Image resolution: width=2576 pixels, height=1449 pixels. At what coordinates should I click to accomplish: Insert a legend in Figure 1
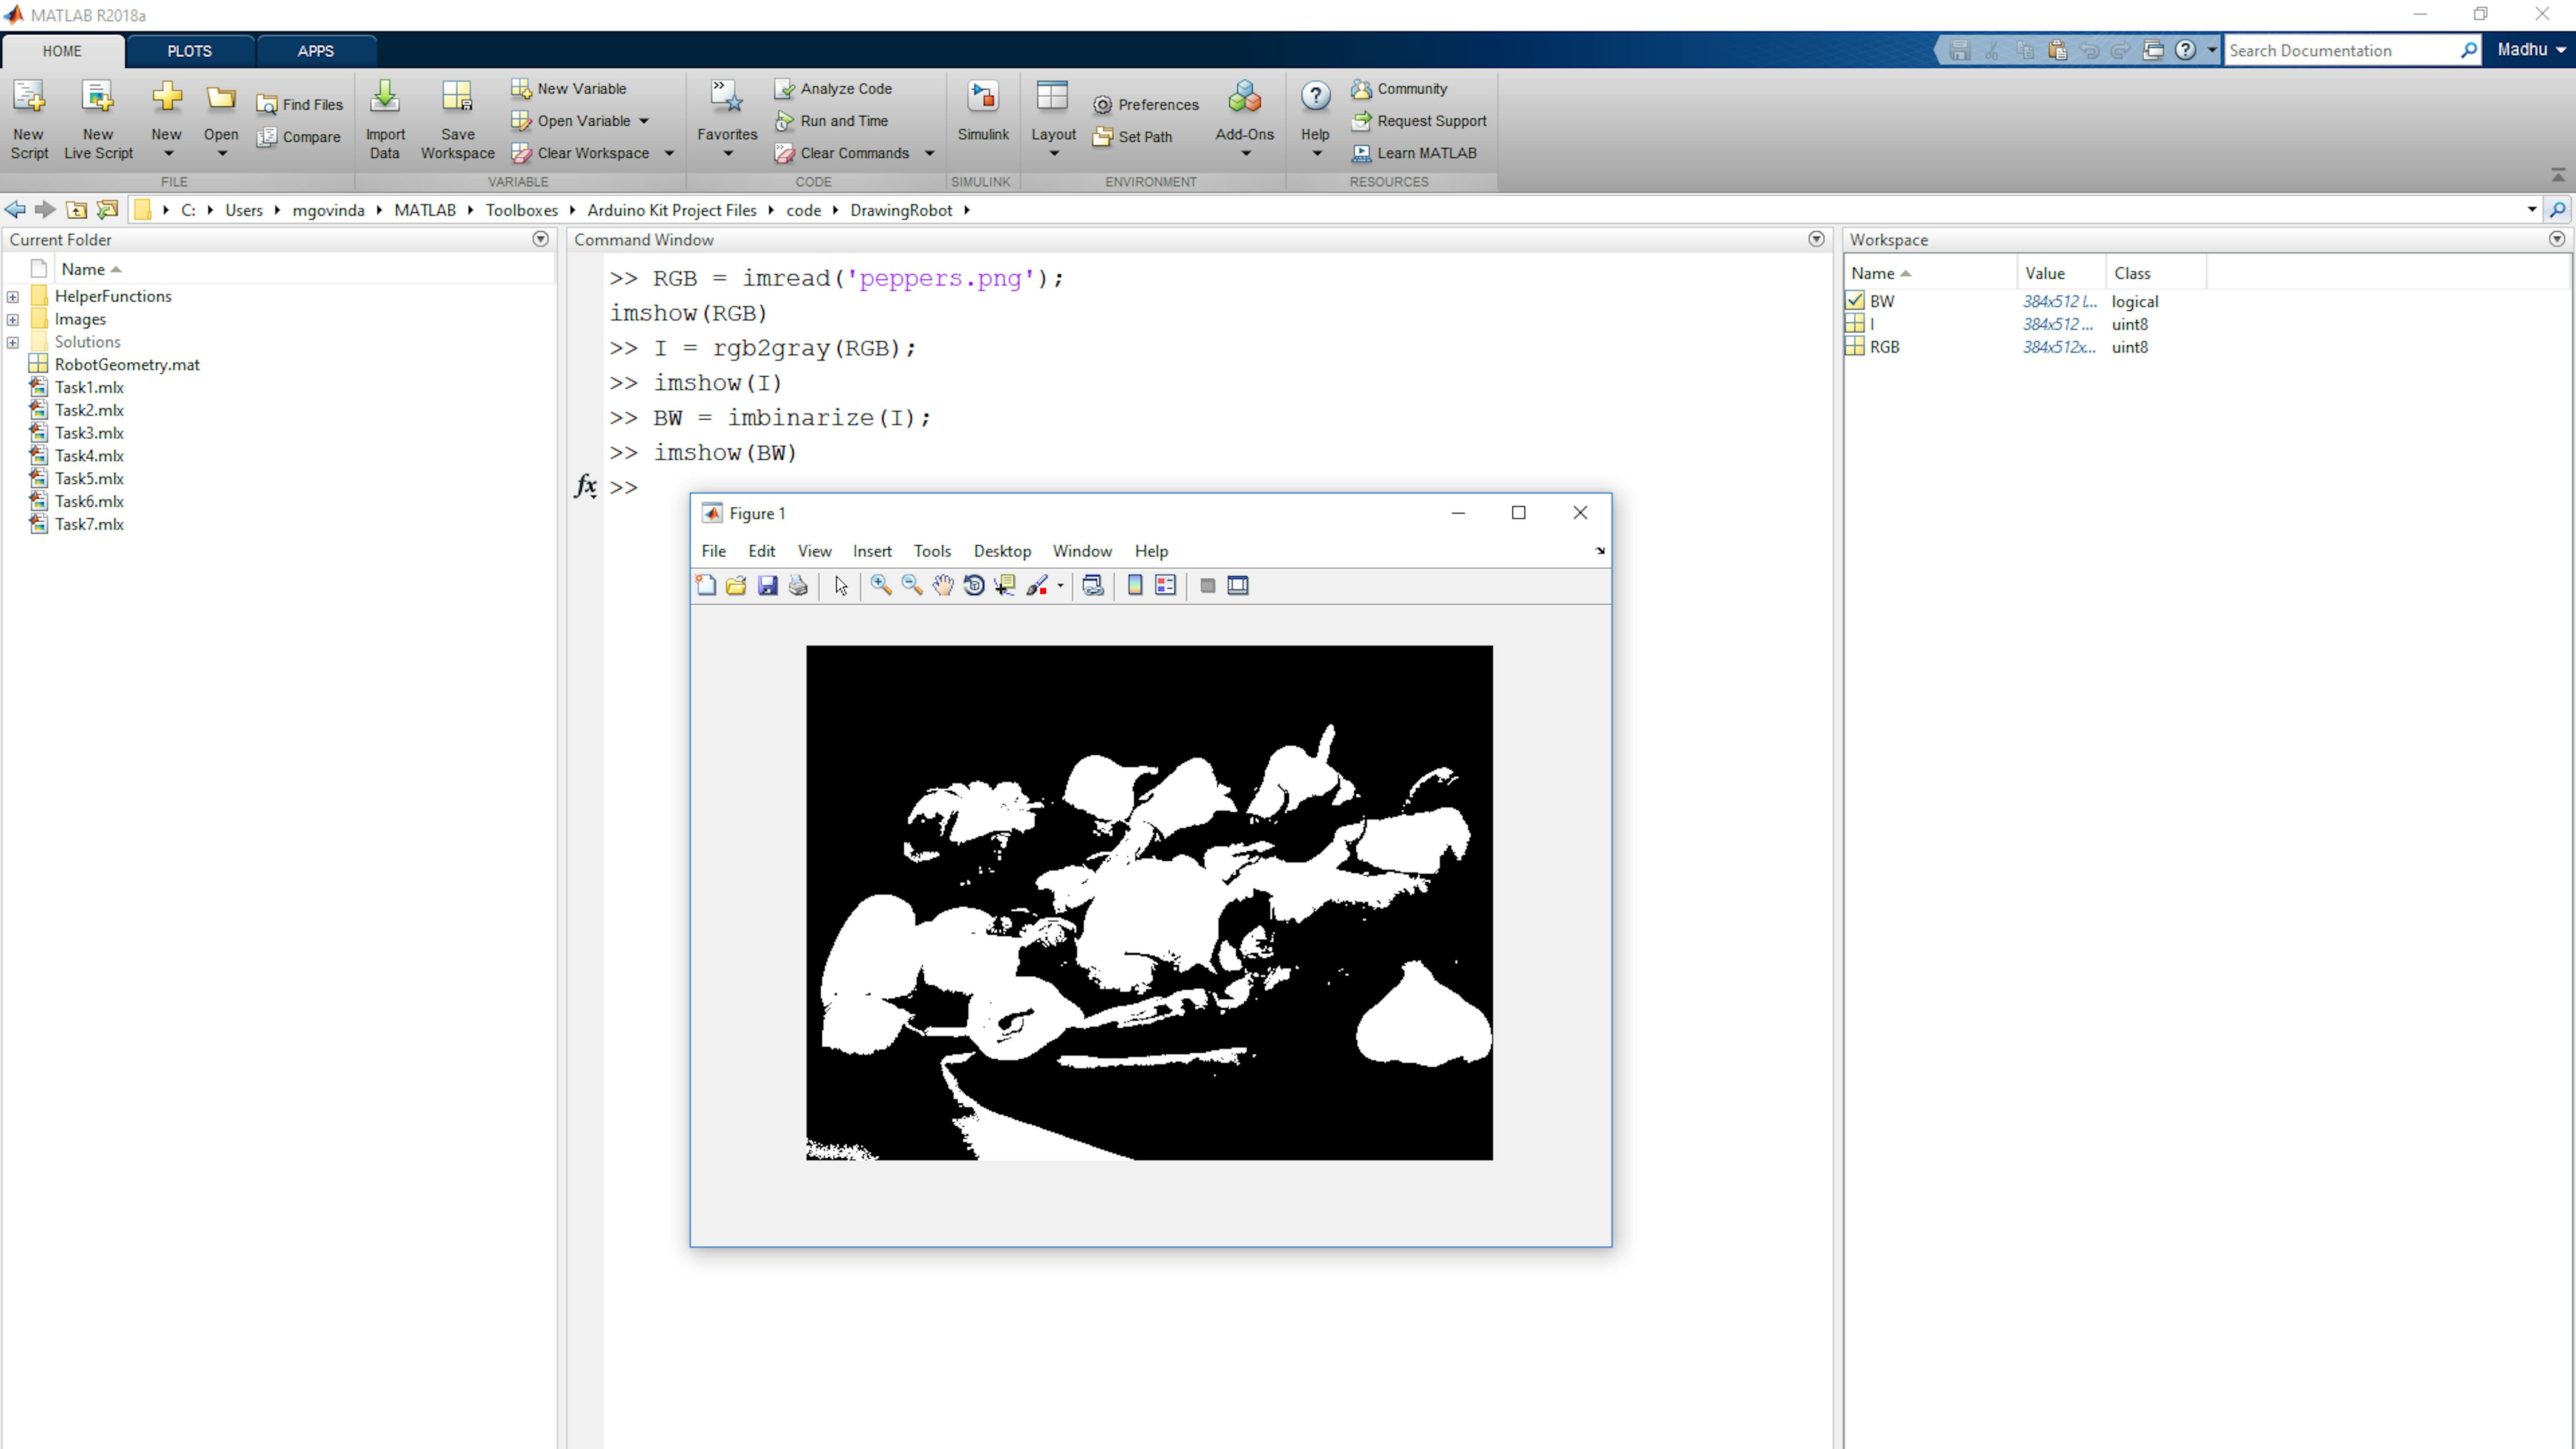[x=1165, y=586]
